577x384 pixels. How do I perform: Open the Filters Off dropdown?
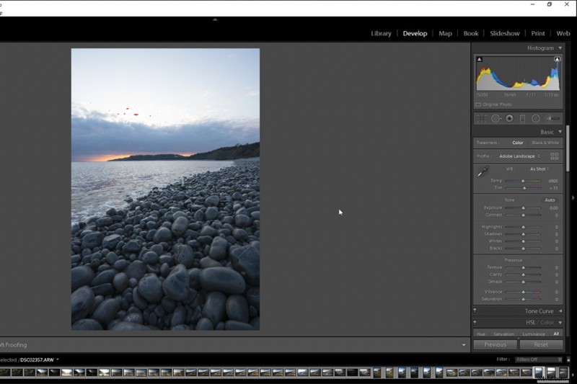[x=538, y=360]
